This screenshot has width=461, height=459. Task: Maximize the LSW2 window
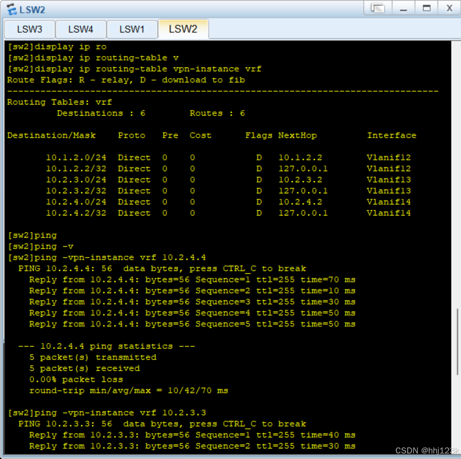click(x=426, y=8)
